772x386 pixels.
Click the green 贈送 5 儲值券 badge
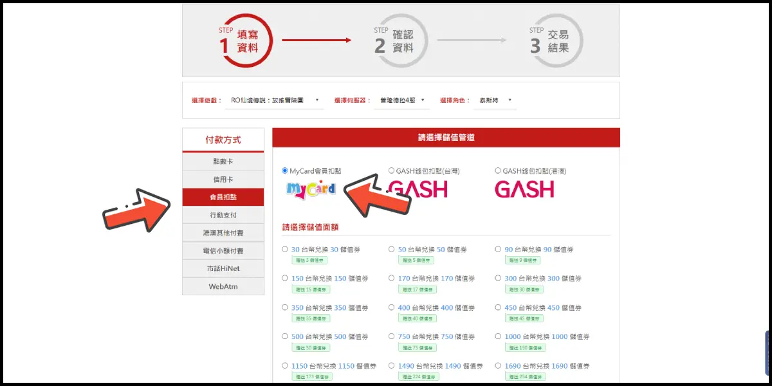click(416, 261)
